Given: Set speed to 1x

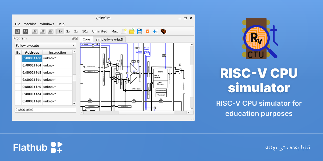Looking at the screenshot, I should 60,31.
